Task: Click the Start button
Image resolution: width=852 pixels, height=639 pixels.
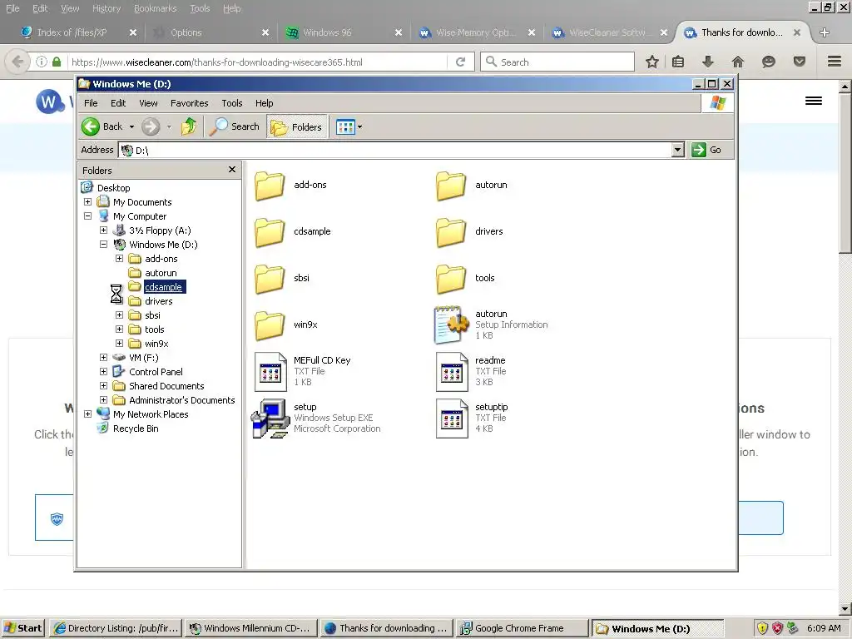Action: (23, 628)
